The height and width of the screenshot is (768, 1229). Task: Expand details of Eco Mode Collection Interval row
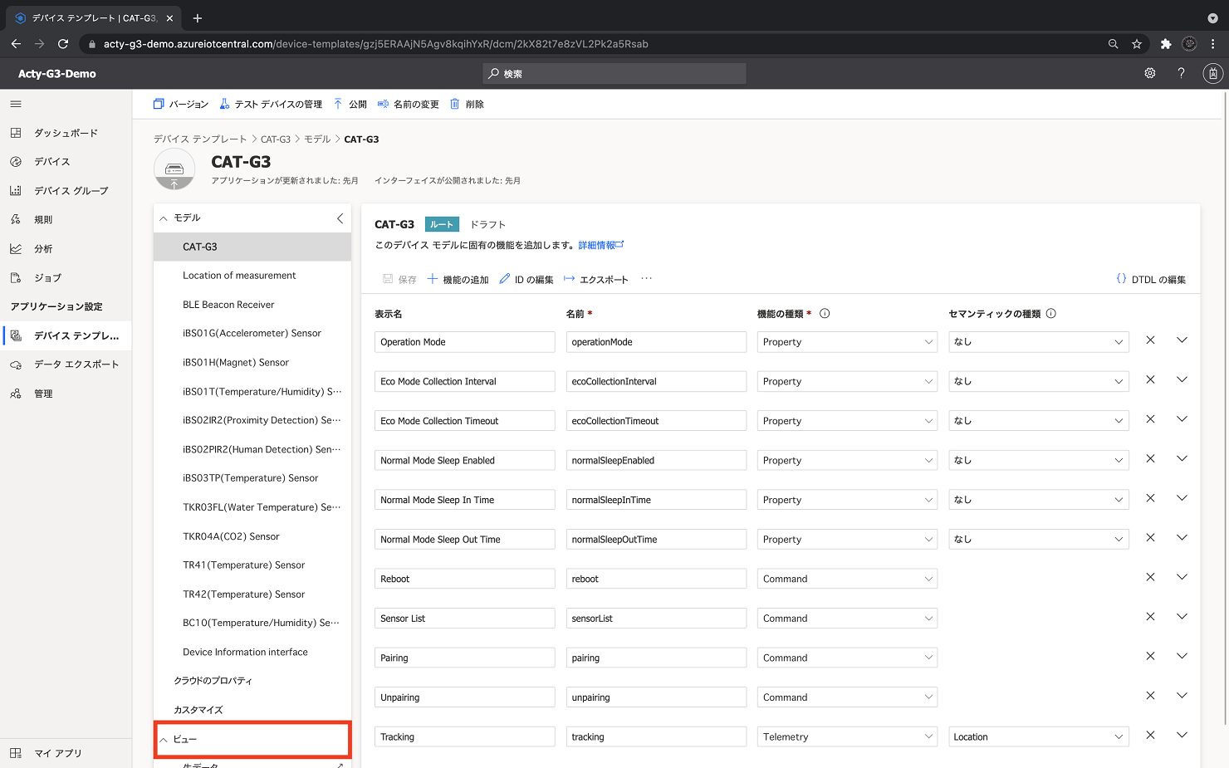pos(1182,379)
